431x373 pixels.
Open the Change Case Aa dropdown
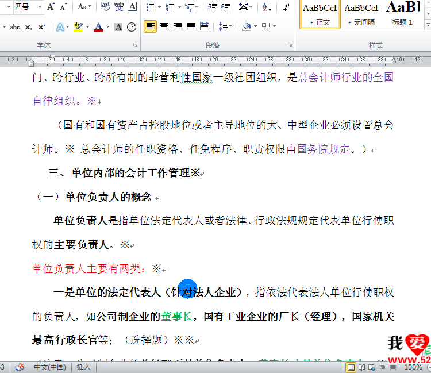(84, 6)
